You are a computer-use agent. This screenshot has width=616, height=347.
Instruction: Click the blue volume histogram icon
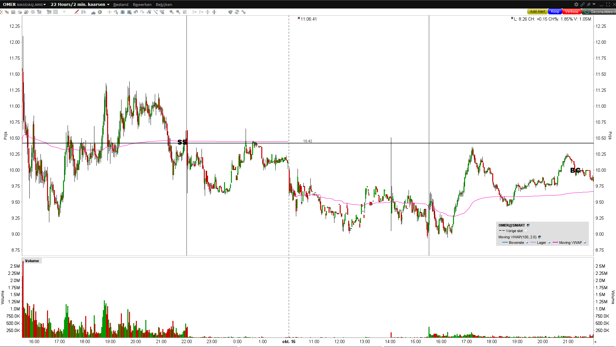[x=93, y=12]
